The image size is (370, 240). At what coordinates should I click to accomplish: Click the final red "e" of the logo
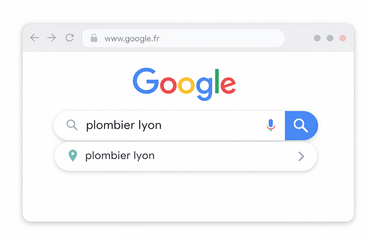pyautogui.click(x=228, y=85)
